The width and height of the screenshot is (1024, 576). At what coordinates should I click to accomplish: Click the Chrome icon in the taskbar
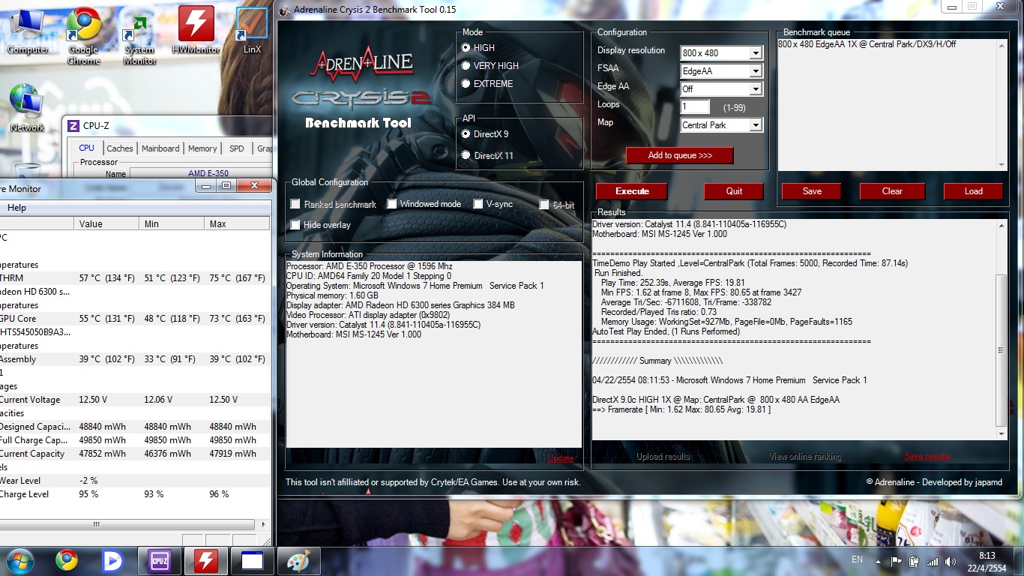coord(67,560)
